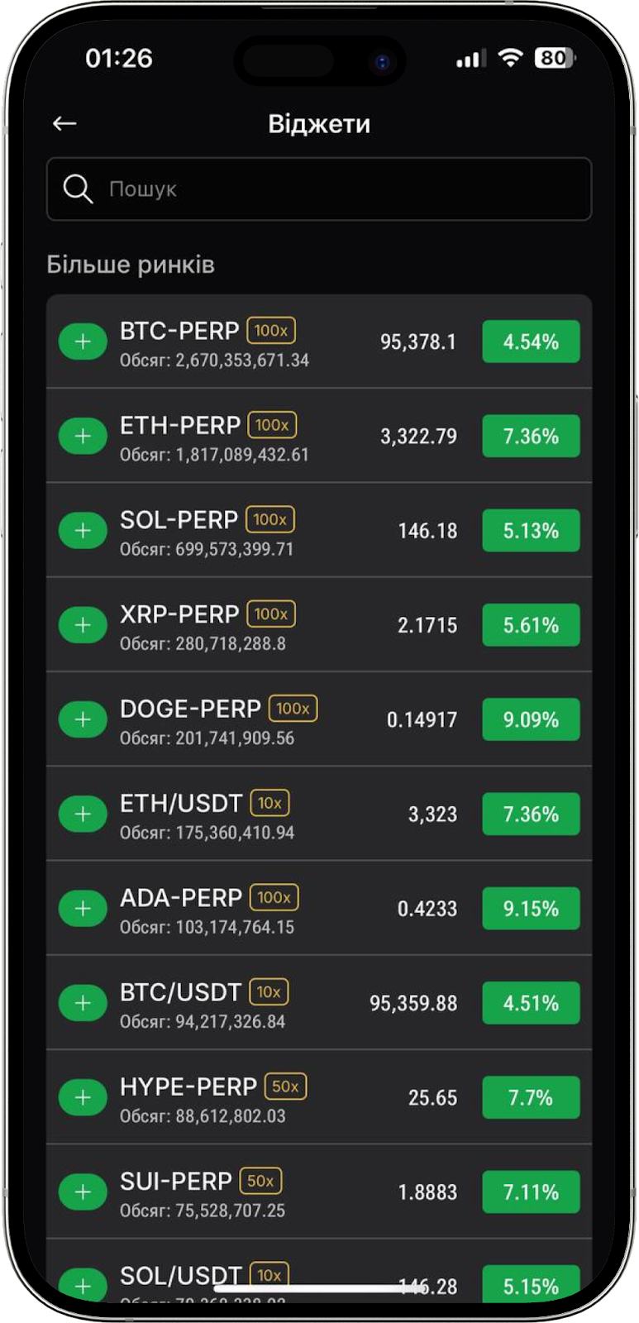Add HYPE-PERP widget with plus icon
This screenshot has width=639, height=1323.
tap(83, 1097)
